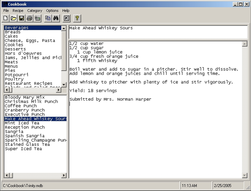Open the Coffee Punch recipe
The image size is (251, 191).
coord(35,106)
